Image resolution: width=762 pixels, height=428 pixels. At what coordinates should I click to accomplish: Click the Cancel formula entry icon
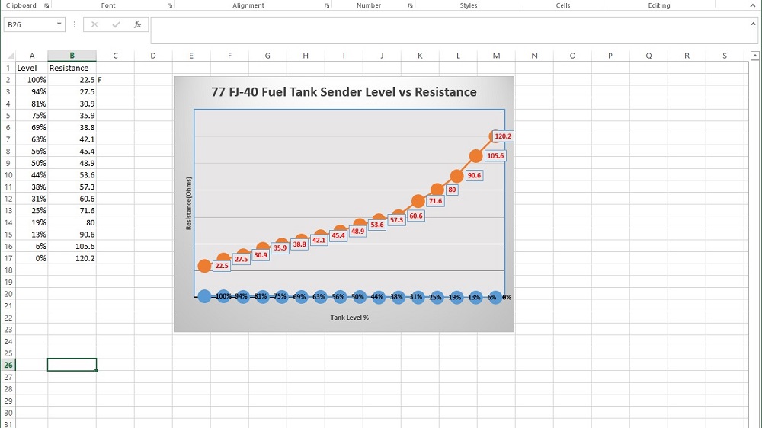[x=94, y=24]
